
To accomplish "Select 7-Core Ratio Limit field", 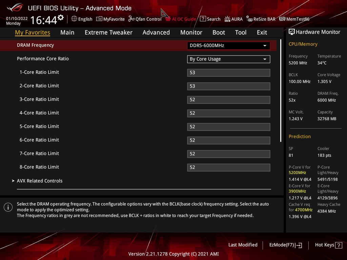I will (x=229, y=154).
